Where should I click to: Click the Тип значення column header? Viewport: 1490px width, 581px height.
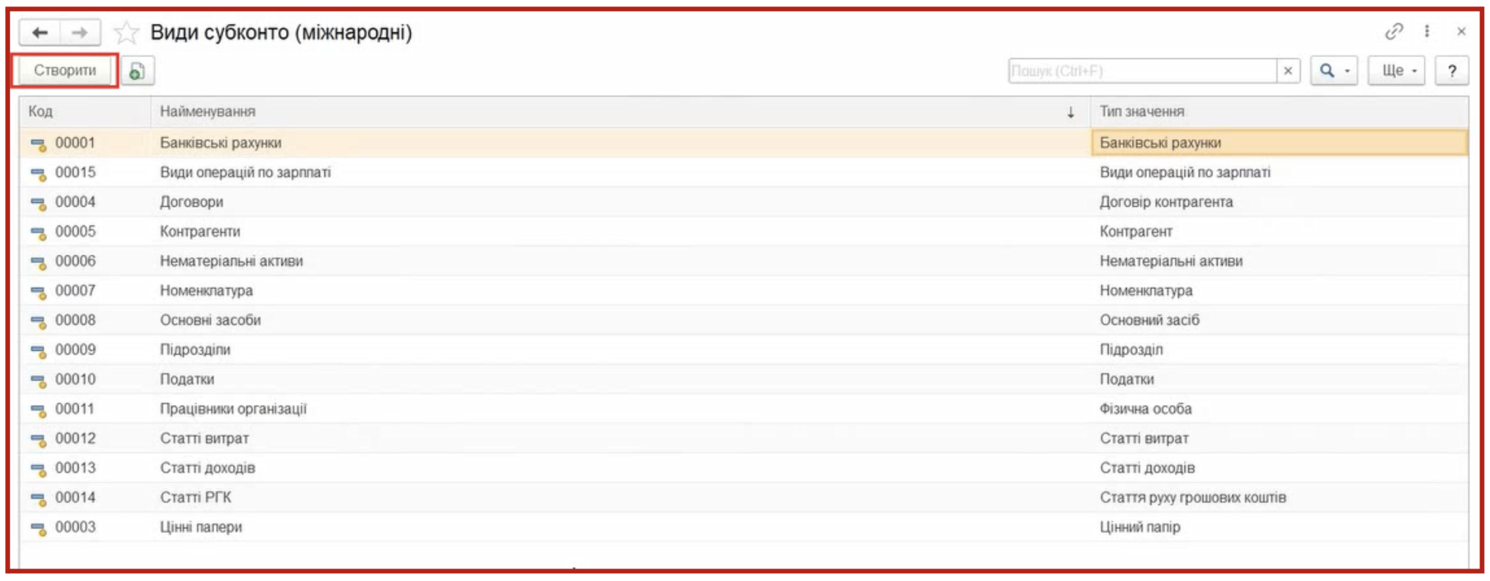point(1279,112)
